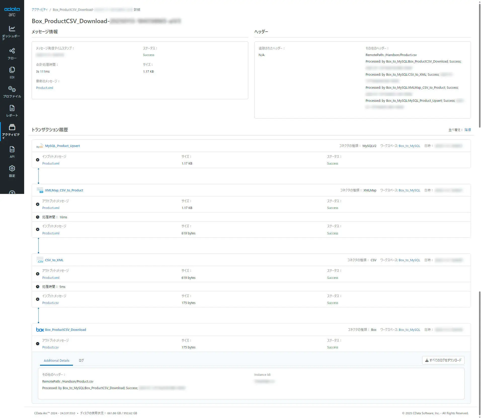The width and height of the screenshot is (481, 419).
Task: Expand the XMLMap_CSV_to_Product output message row
Action: pos(37,204)
